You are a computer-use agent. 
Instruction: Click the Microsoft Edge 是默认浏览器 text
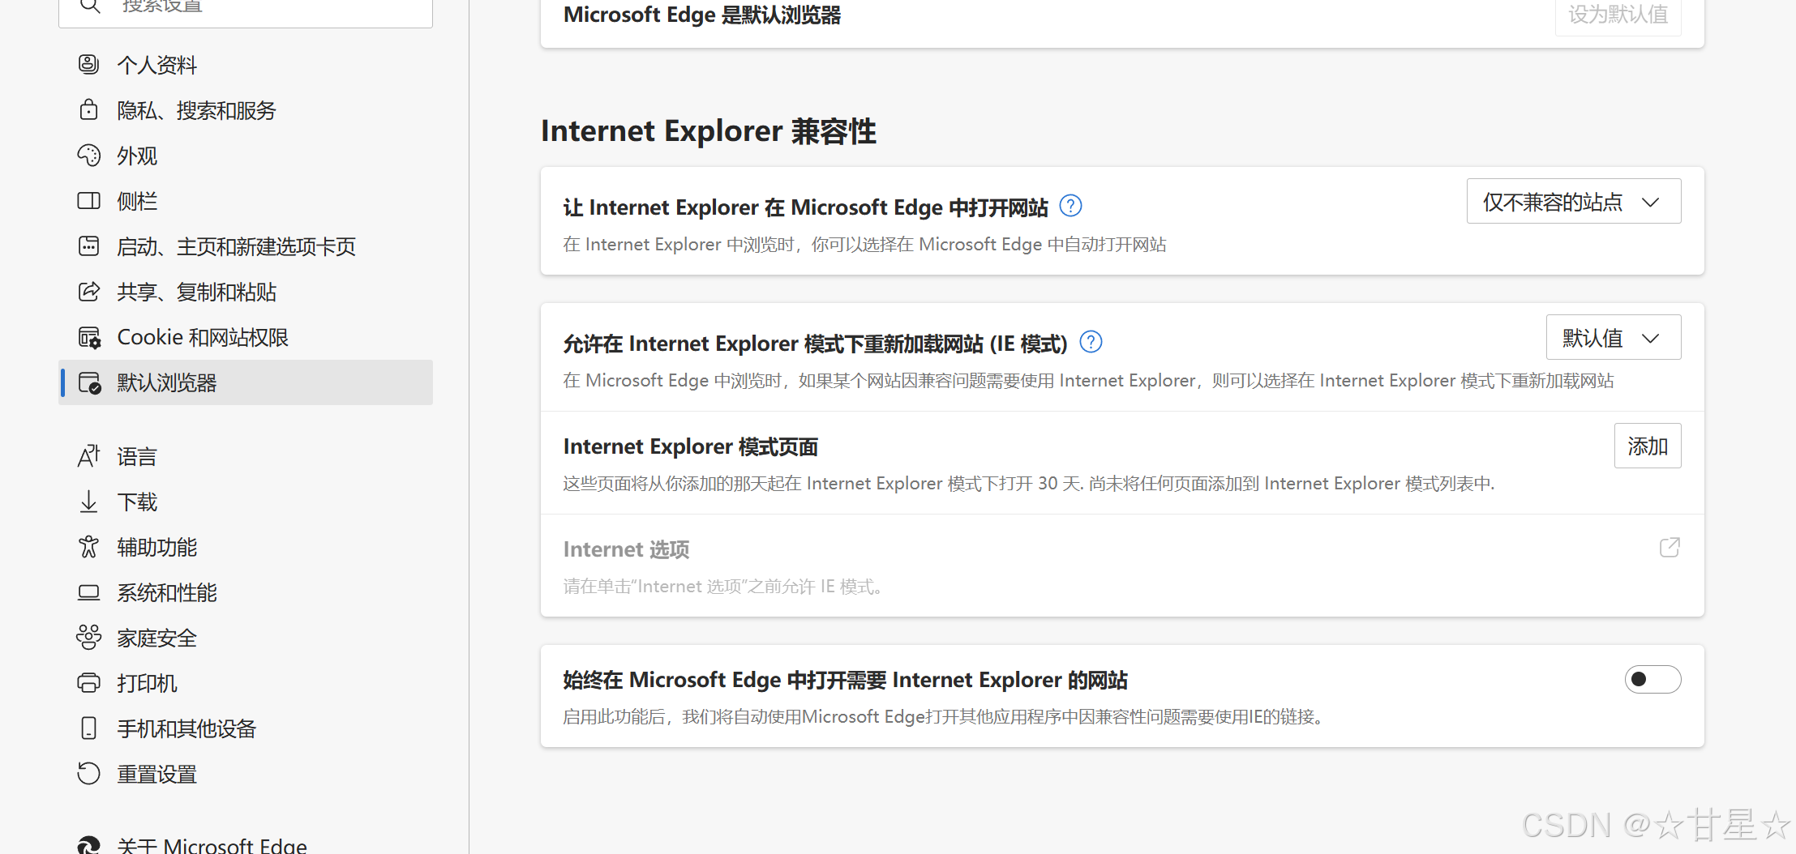point(702,15)
